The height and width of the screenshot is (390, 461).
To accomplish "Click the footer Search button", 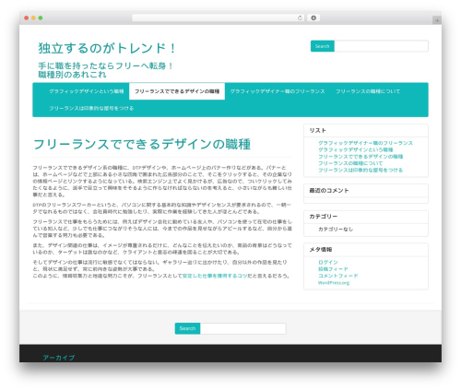I will [187, 328].
